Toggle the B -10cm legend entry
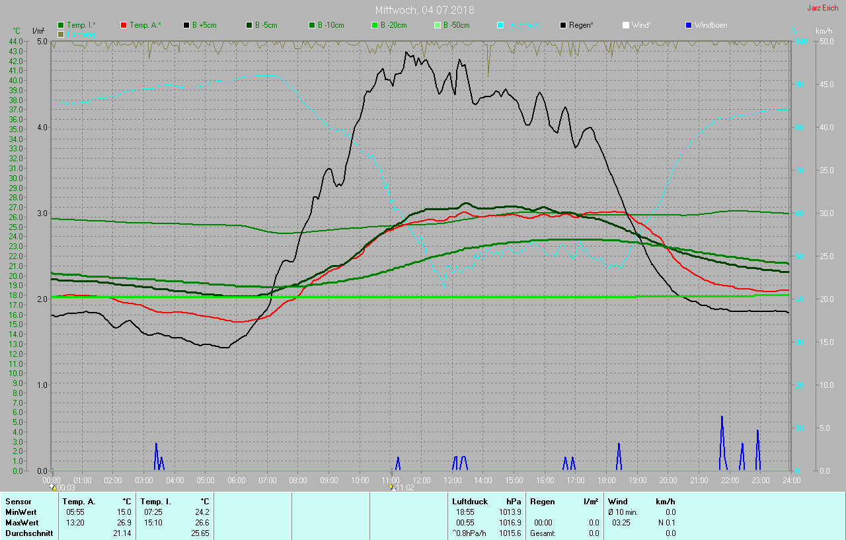Viewport: 846px width, 540px height. [312, 25]
